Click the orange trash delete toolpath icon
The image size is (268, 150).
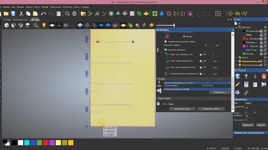(264, 76)
